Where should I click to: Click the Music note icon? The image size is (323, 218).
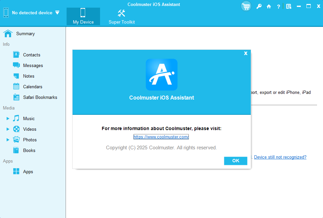tap(16, 118)
